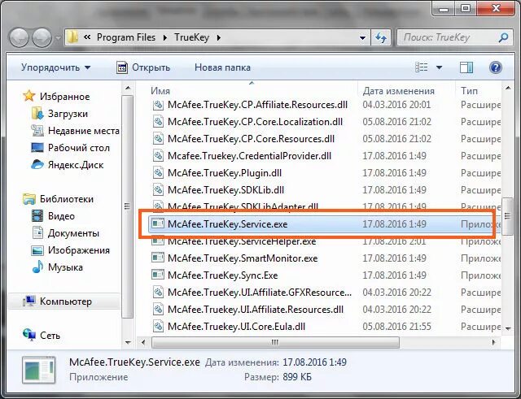This screenshot has width=521, height=399.
Task: Click scroll-down arrow of the navigation pane
Action: [128, 342]
